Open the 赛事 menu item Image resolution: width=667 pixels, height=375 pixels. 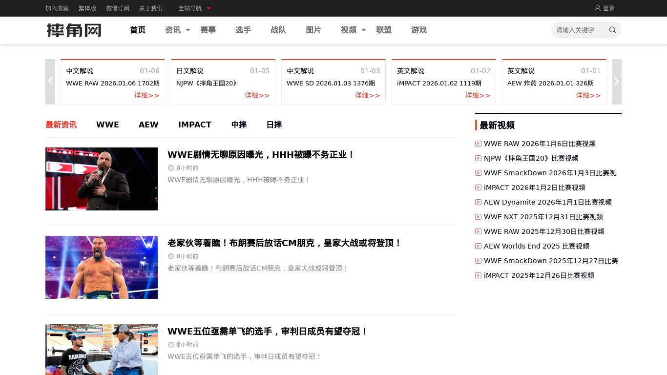(x=208, y=30)
